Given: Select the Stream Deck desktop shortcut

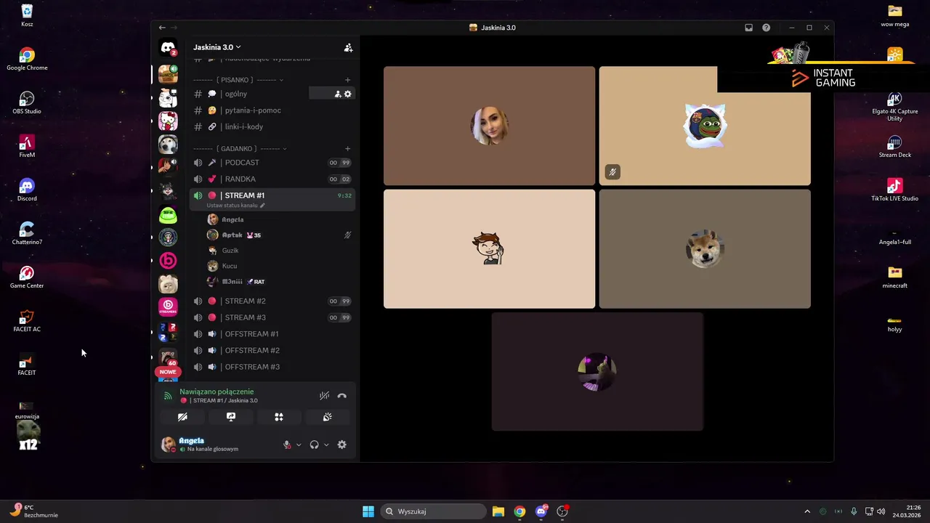Looking at the screenshot, I should click(894, 146).
